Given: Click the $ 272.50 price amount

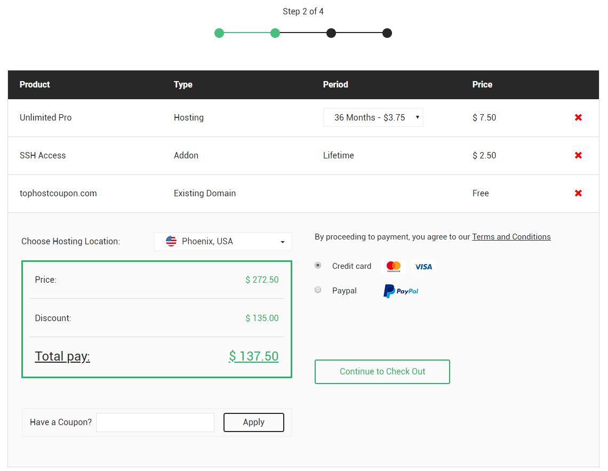Looking at the screenshot, I should [x=262, y=280].
